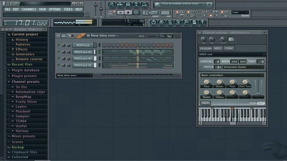This screenshot has height=161, width=287.
Task: Turn the Pan knob of MIDITrack #2
Action: click(x=64, y=52)
